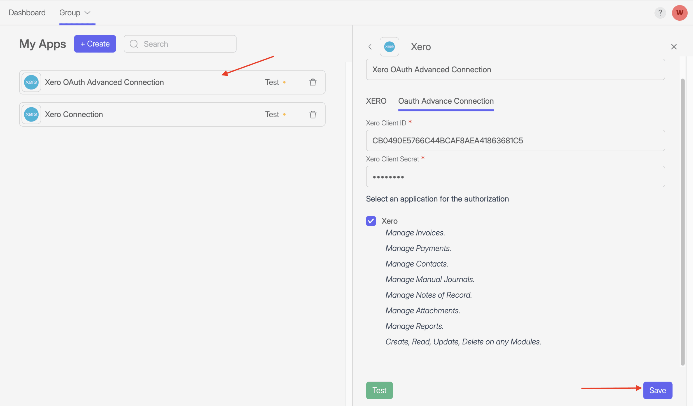Image resolution: width=693 pixels, height=406 pixels.
Task: Click the Xero Client Secret field
Action: pyautogui.click(x=515, y=177)
